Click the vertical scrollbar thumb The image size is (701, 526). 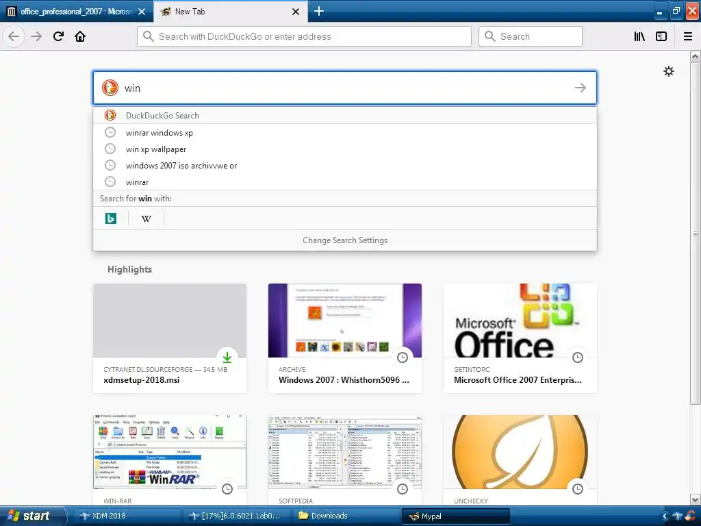click(695, 234)
